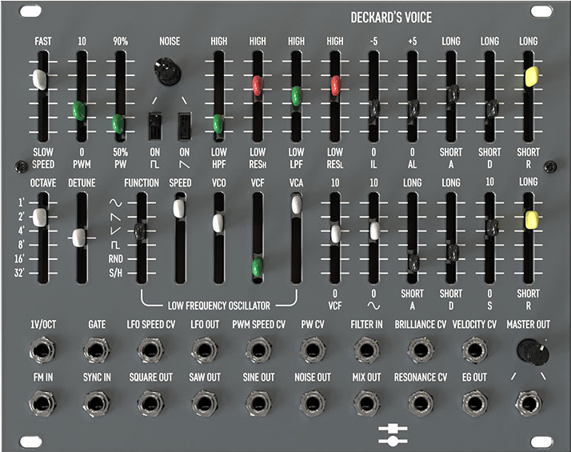The width and height of the screenshot is (571, 452).
Task: Click the top-row black D decay slider
Action: point(492,110)
